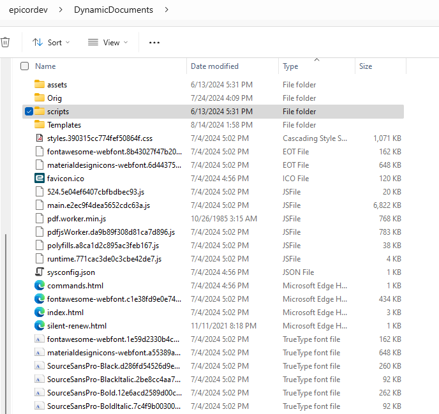The width and height of the screenshot is (439, 414).
Task: Click the silent-renew.html Edge icon
Action: (40, 325)
